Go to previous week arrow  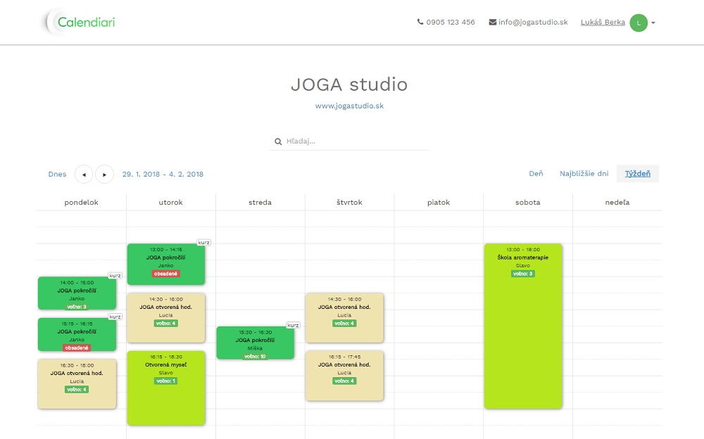click(x=84, y=174)
